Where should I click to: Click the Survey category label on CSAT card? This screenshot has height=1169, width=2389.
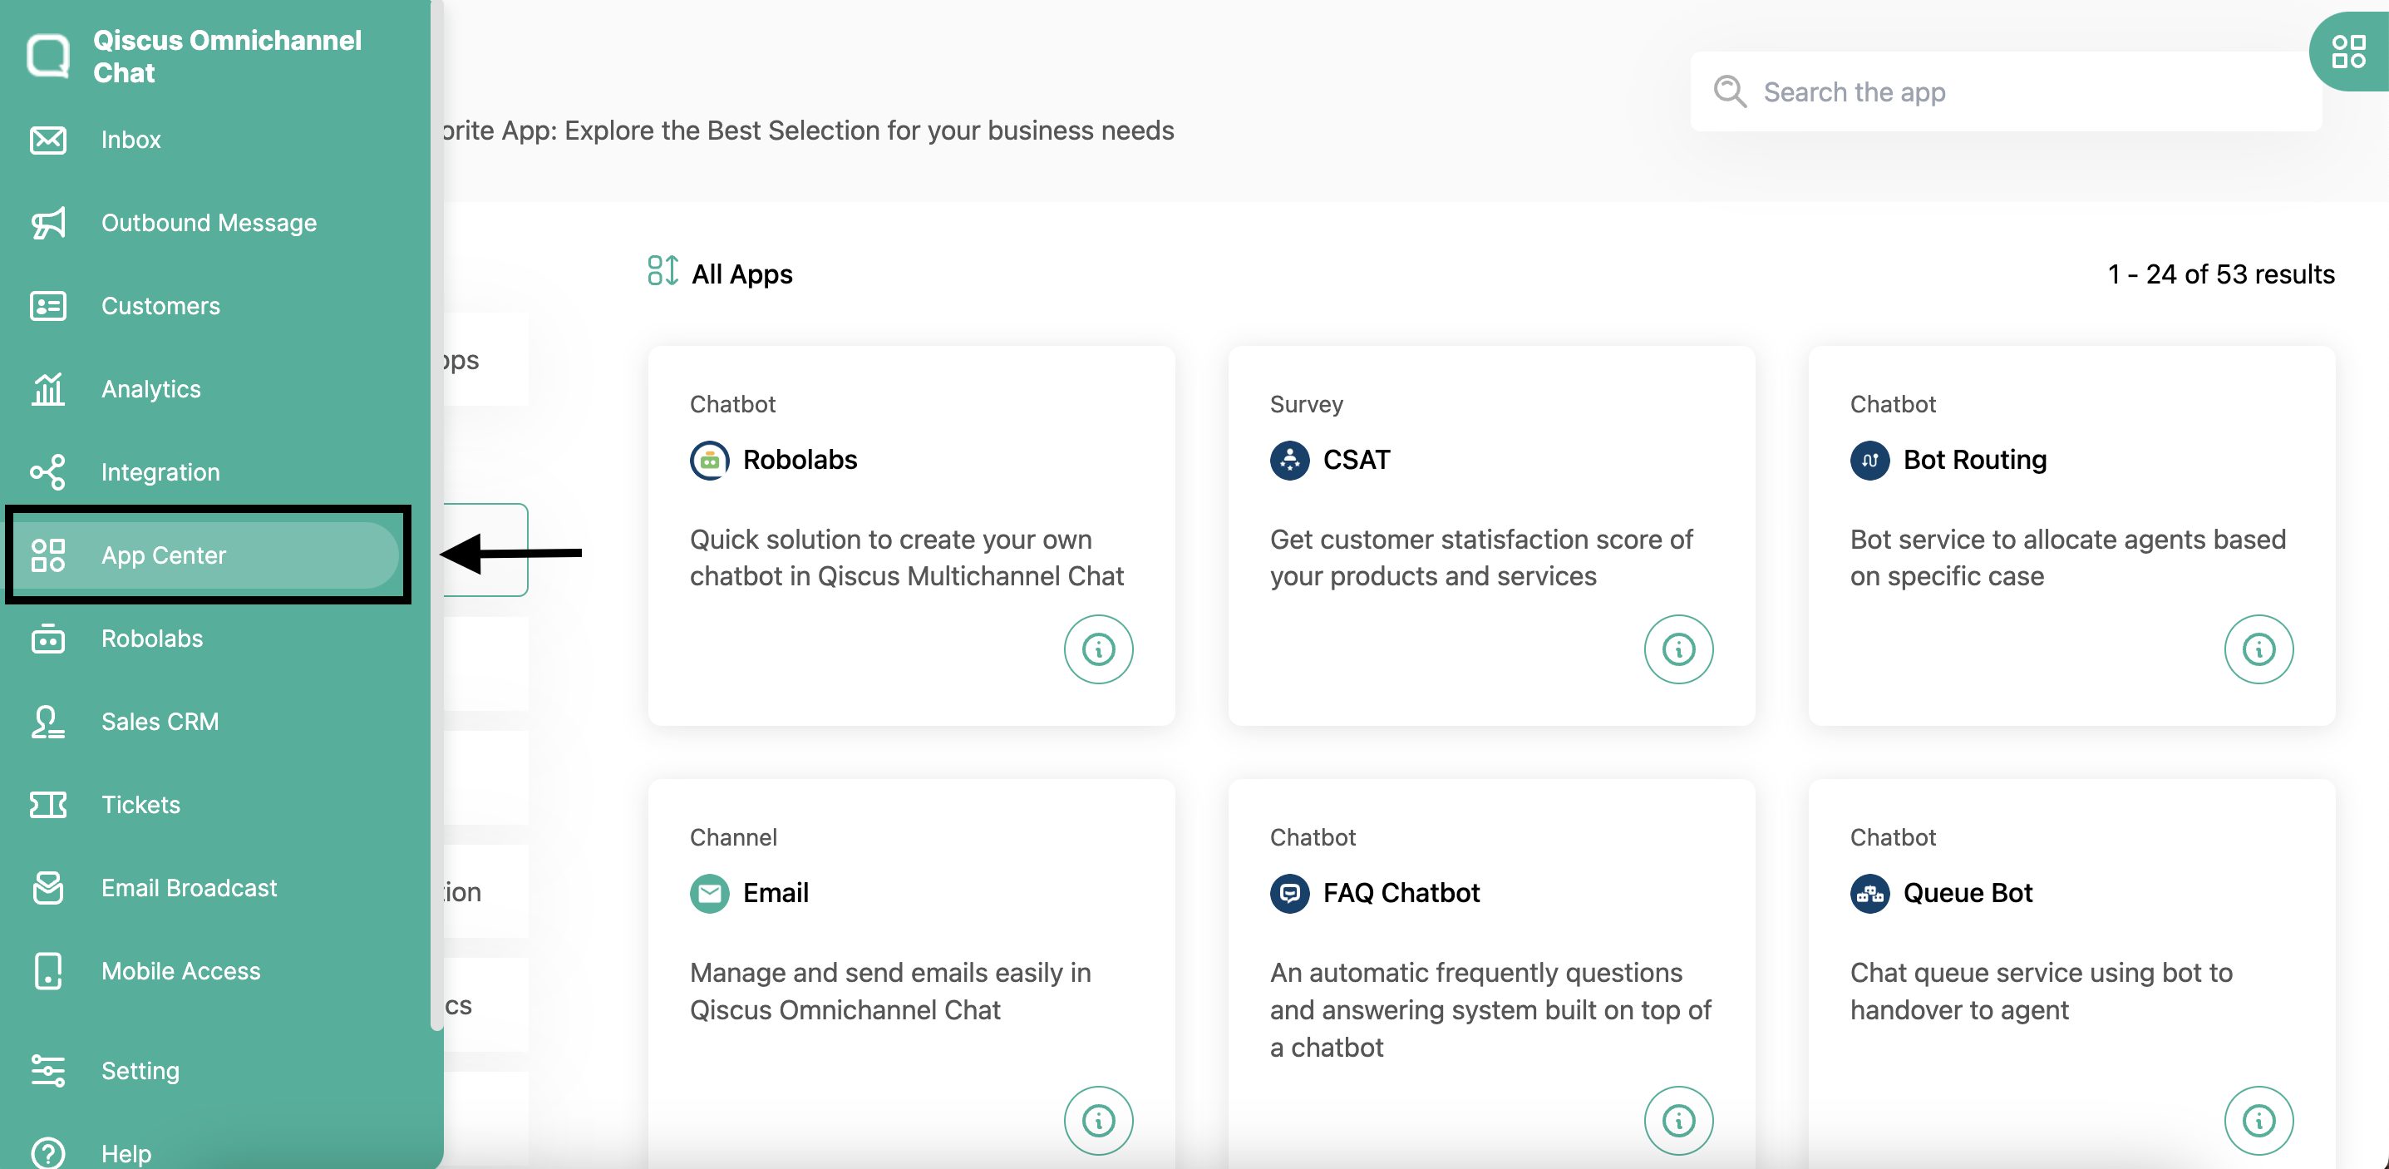(1306, 405)
